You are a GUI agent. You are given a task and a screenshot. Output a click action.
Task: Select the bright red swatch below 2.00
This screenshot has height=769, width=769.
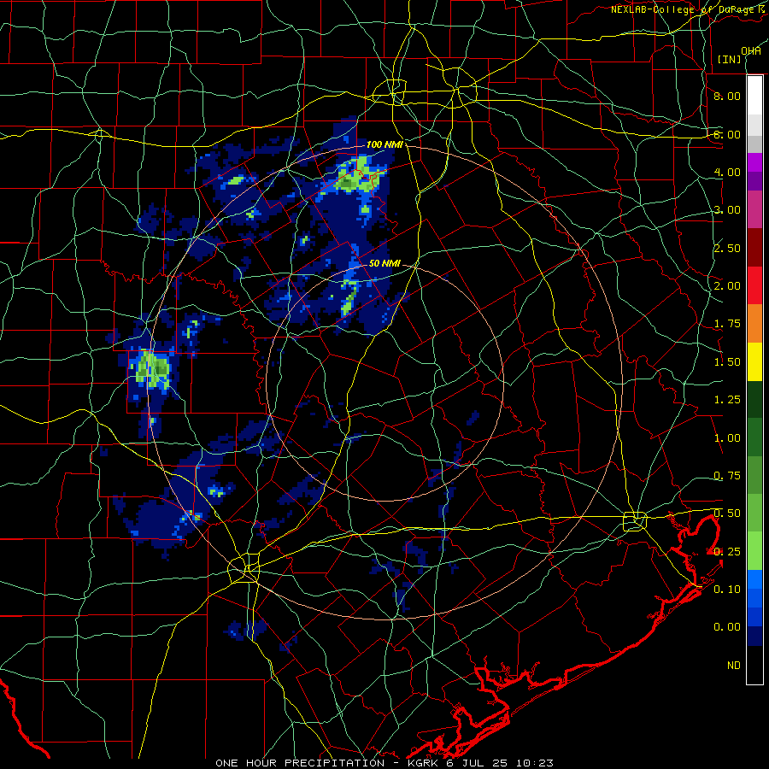pyautogui.click(x=754, y=286)
